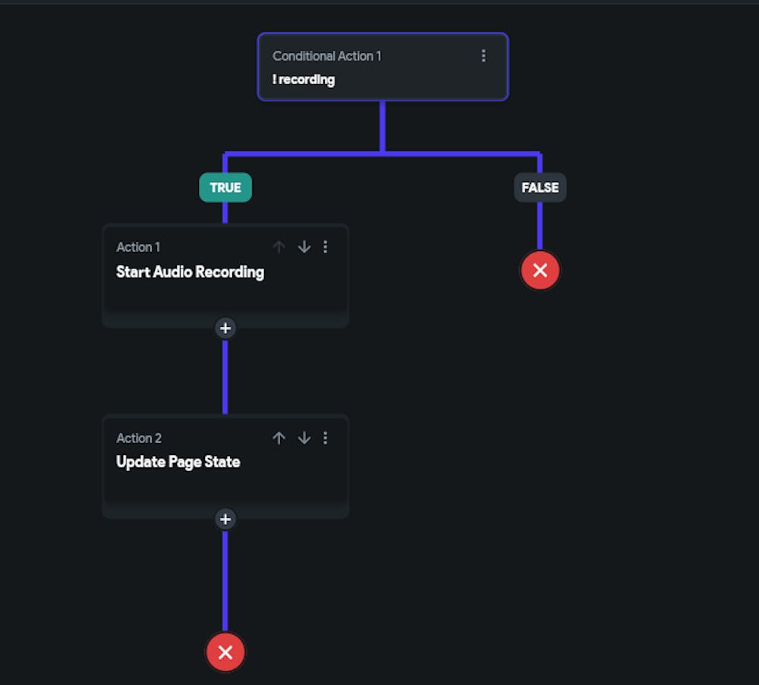
Task: Add an action after Update Page State
Action: pyautogui.click(x=225, y=519)
